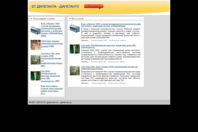Click 'Опубликовал' author under the first article

click(x=117, y=40)
